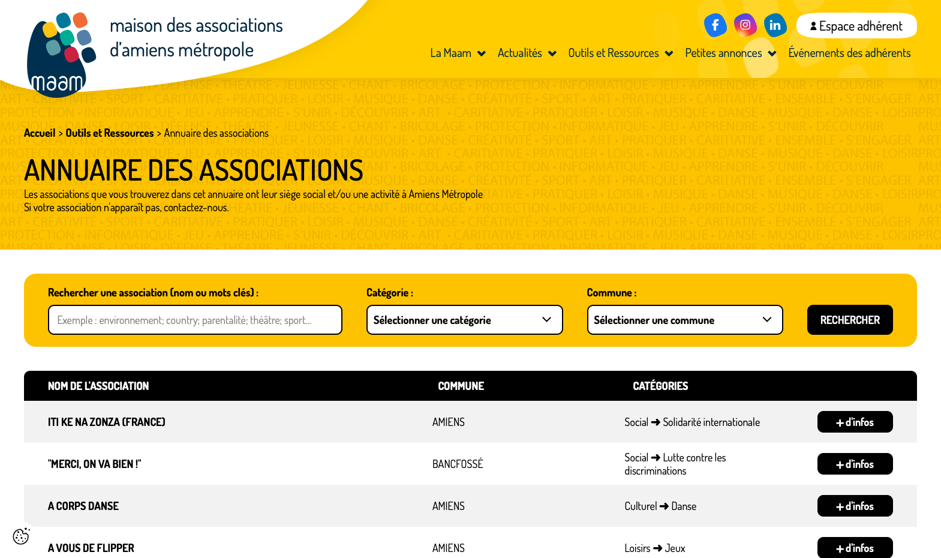The image size is (941, 558).
Task: Click Social Solidarité internationale category text
Action: [692, 422]
